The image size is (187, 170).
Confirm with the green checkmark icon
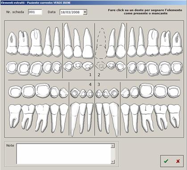coord(166,161)
